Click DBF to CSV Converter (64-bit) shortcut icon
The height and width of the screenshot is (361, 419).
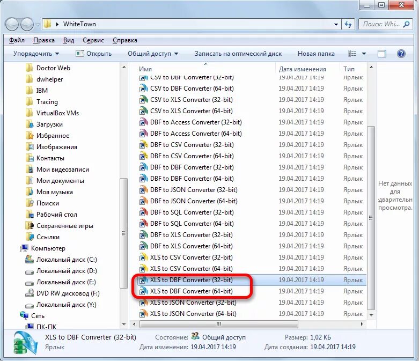143,156
